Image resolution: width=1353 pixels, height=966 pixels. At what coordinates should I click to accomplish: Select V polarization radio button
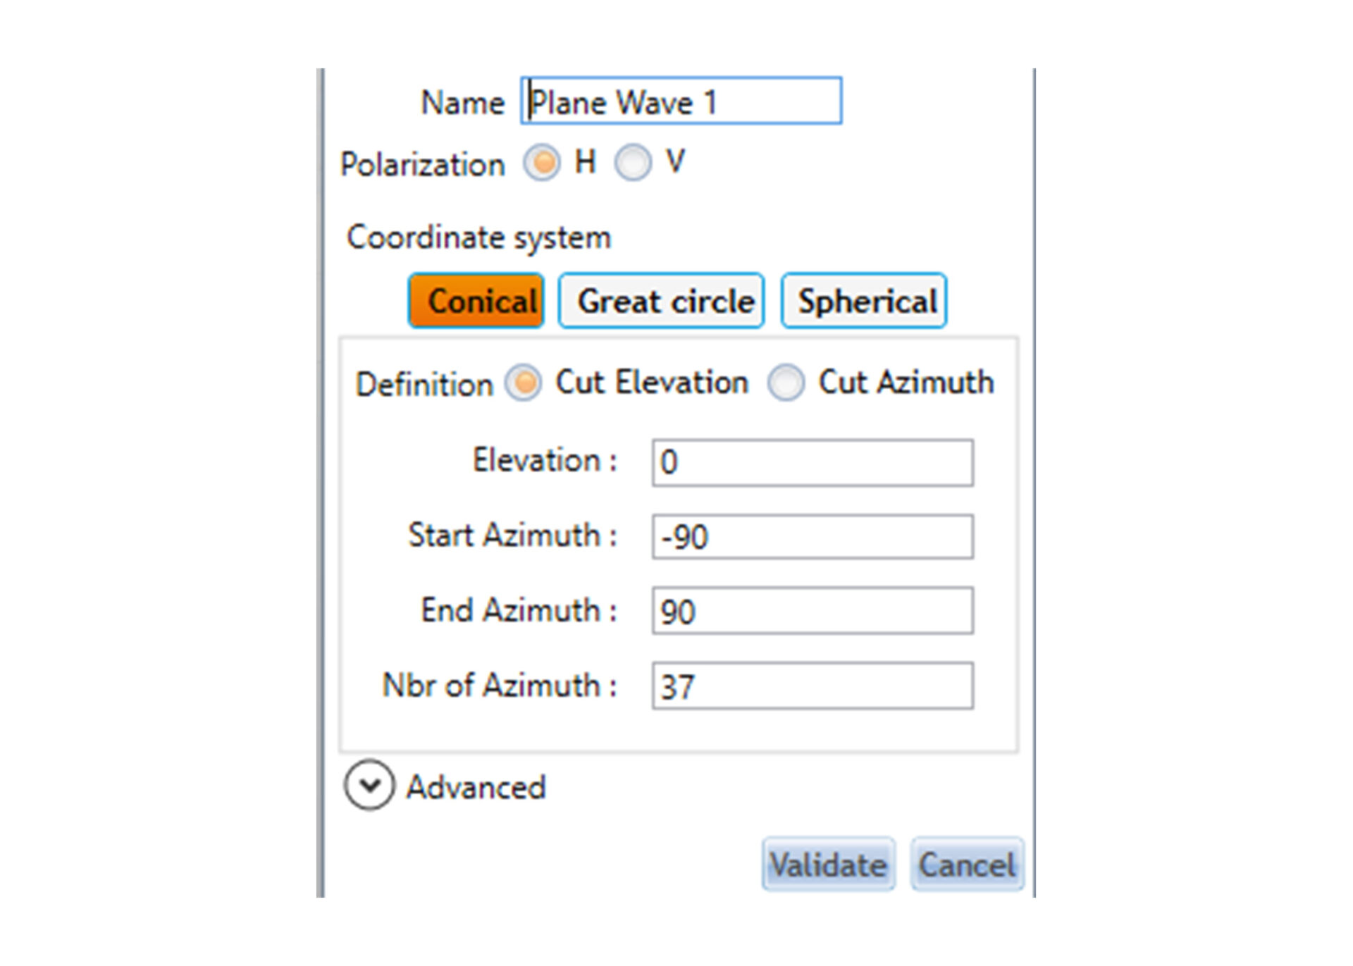tap(633, 163)
